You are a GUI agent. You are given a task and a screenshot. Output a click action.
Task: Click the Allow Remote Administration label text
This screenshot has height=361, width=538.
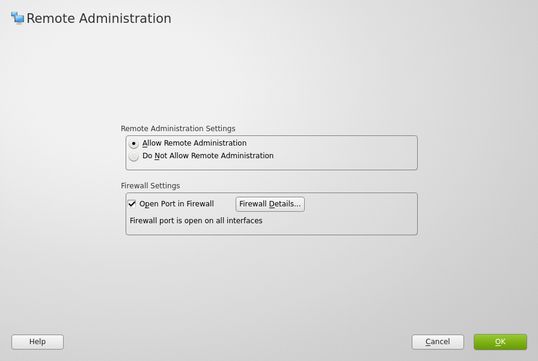coord(194,143)
